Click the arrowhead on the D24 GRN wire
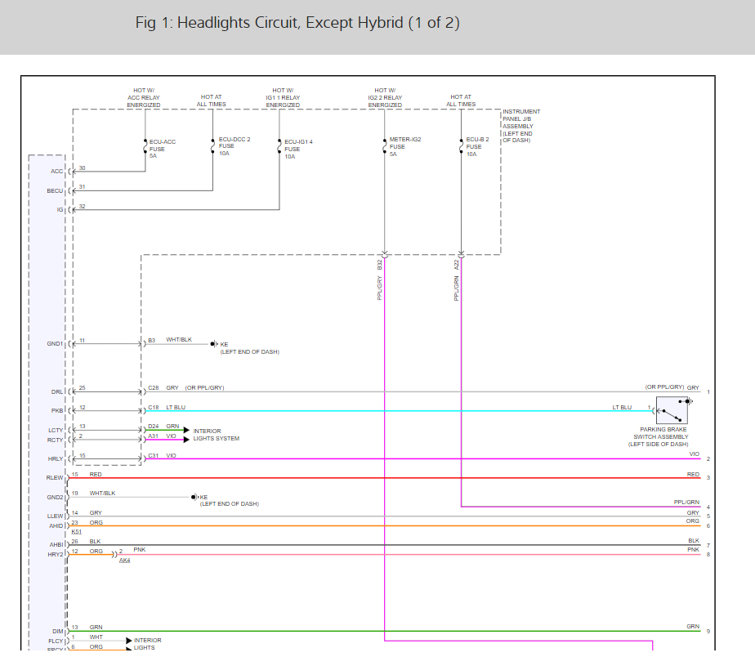The image size is (755, 666). tap(186, 430)
